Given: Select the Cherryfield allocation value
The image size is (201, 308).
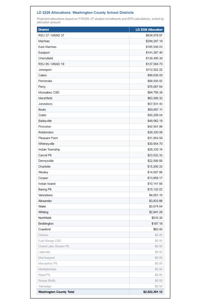Looking at the screenshot, I should pyautogui.click(x=154, y=58).
